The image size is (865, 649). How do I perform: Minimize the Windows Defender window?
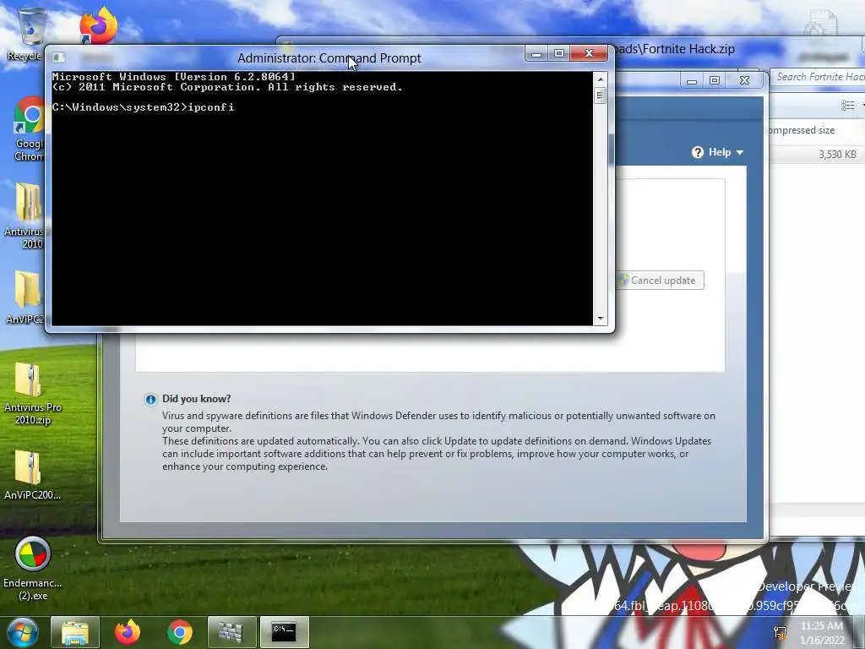[691, 81]
